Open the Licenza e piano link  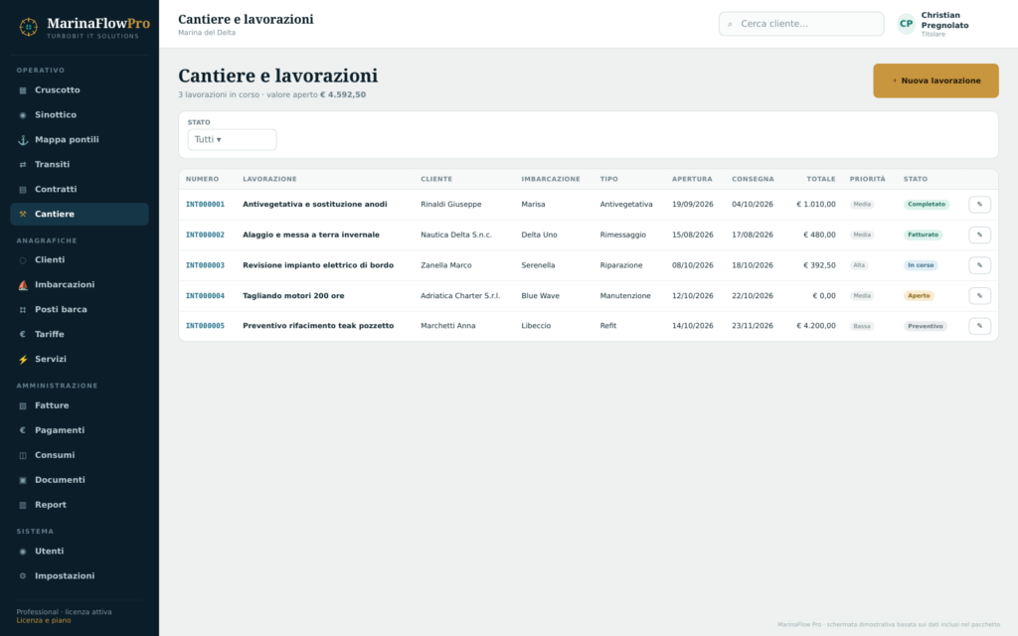(x=44, y=620)
